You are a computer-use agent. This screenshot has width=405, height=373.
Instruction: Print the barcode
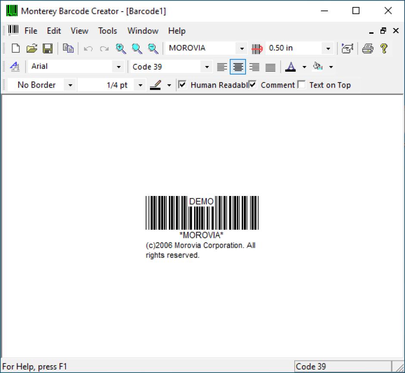coord(368,48)
